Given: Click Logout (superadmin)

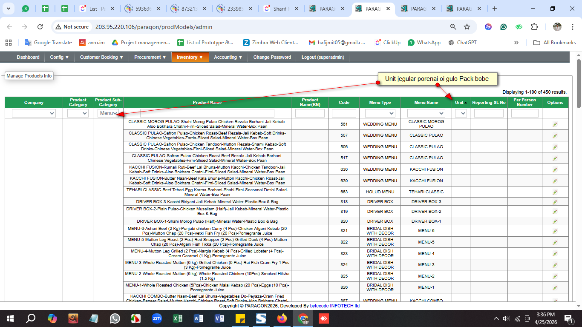Looking at the screenshot, I should click(323, 57).
